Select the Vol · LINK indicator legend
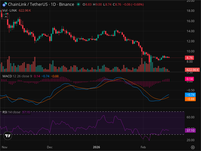 pyautogui.click(x=10, y=11)
